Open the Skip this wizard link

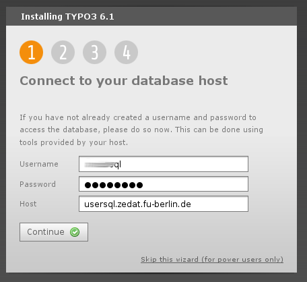pyautogui.click(x=212, y=259)
